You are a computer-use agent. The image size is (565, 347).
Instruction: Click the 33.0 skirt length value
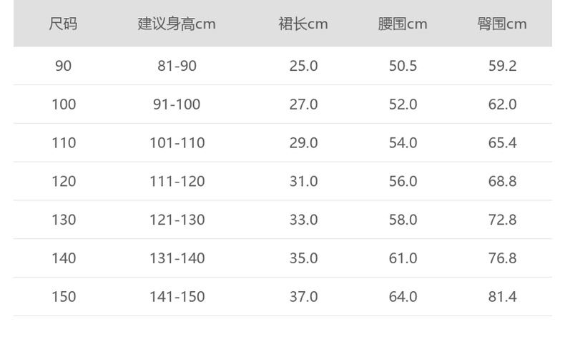(x=303, y=220)
